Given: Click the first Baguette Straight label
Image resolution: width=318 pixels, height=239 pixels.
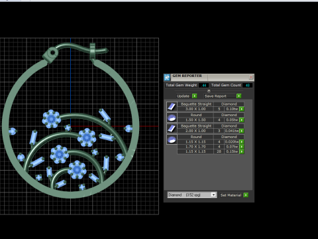Looking at the screenshot, I should click(196, 104).
